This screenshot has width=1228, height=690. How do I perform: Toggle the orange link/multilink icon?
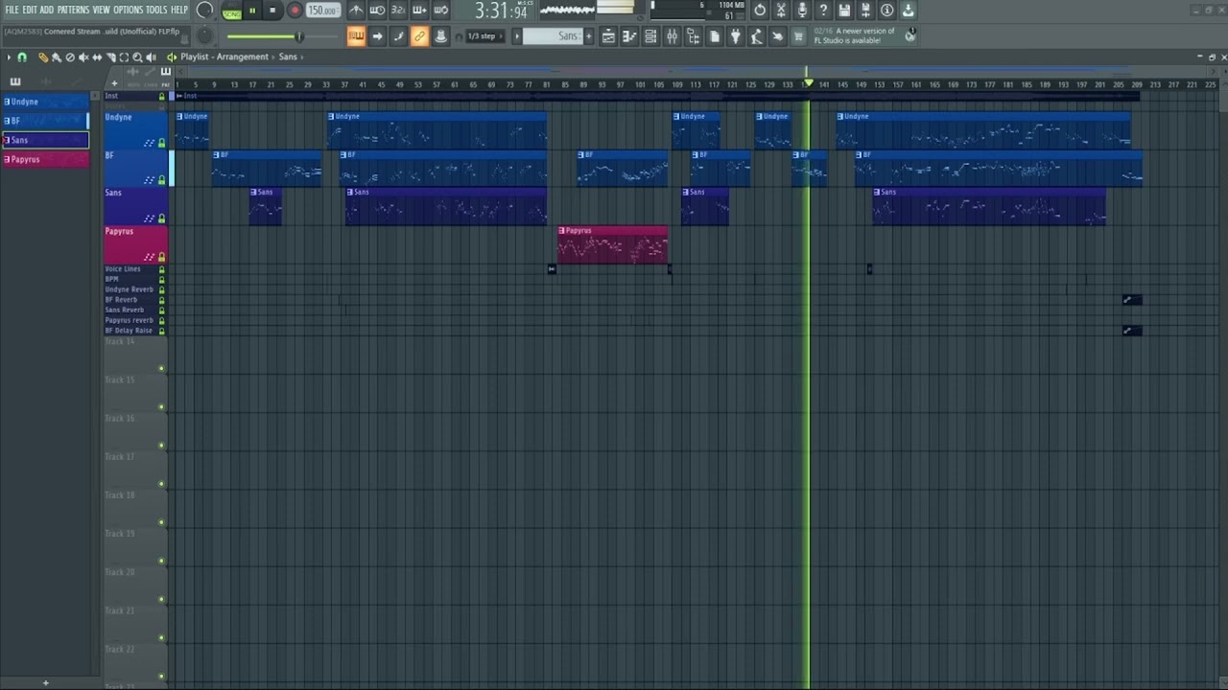pos(419,36)
